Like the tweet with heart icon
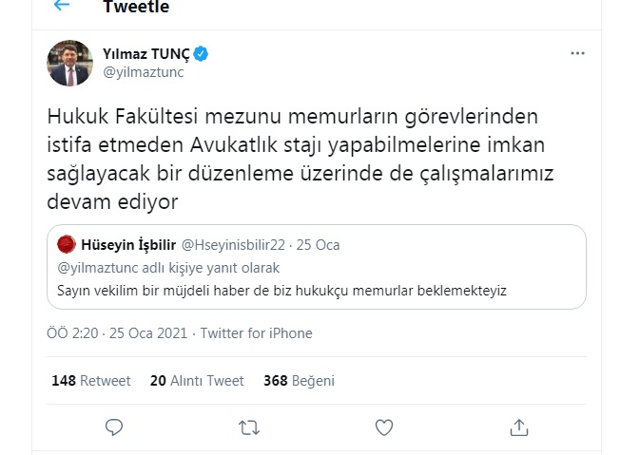 pos(383,427)
